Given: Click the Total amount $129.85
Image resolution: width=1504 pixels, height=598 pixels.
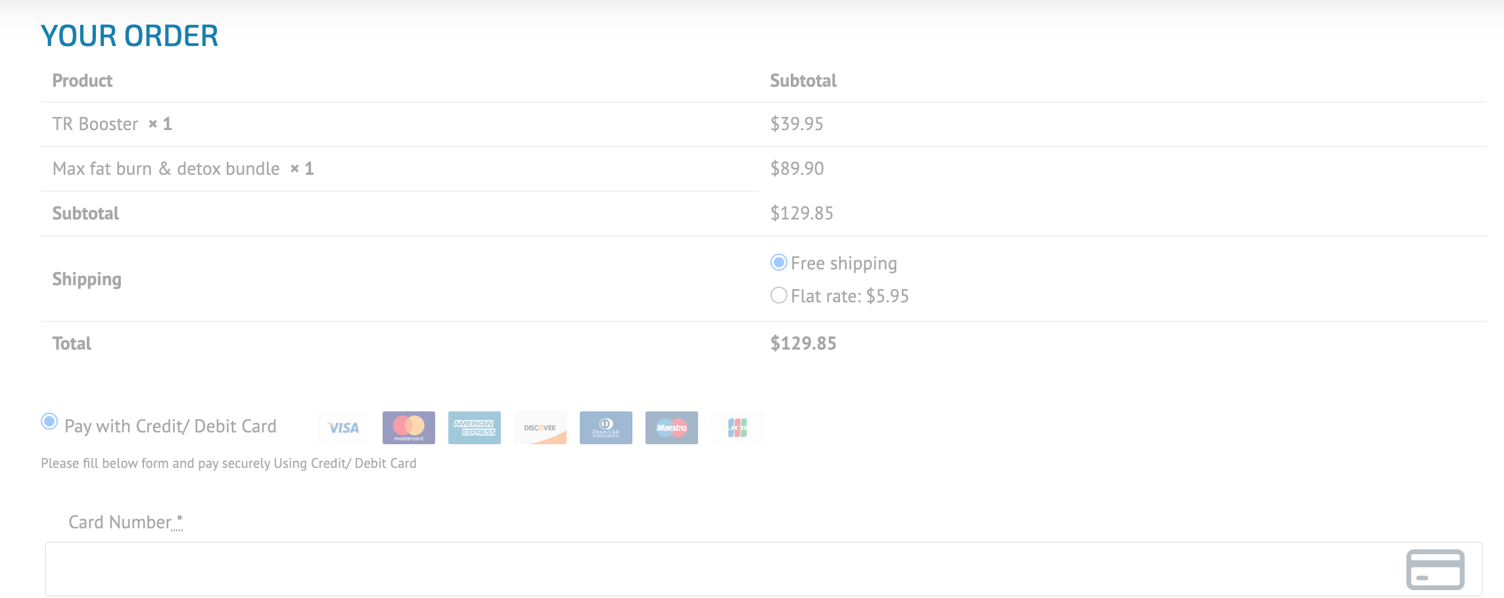Looking at the screenshot, I should point(803,344).
